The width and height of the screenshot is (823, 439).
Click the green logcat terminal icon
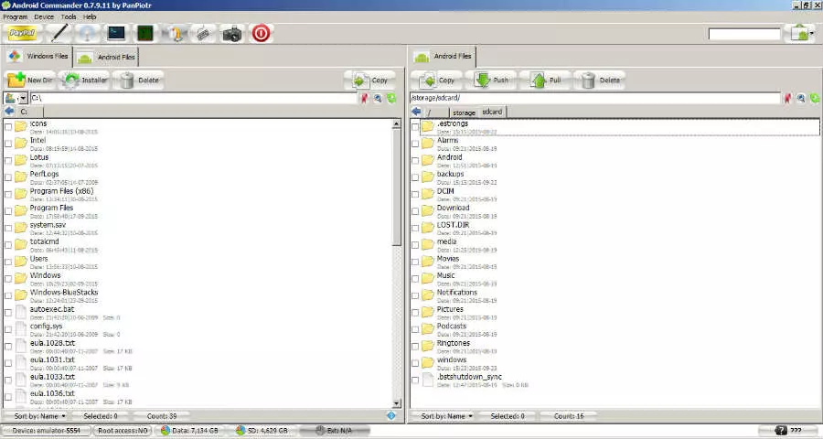(144, 34)
